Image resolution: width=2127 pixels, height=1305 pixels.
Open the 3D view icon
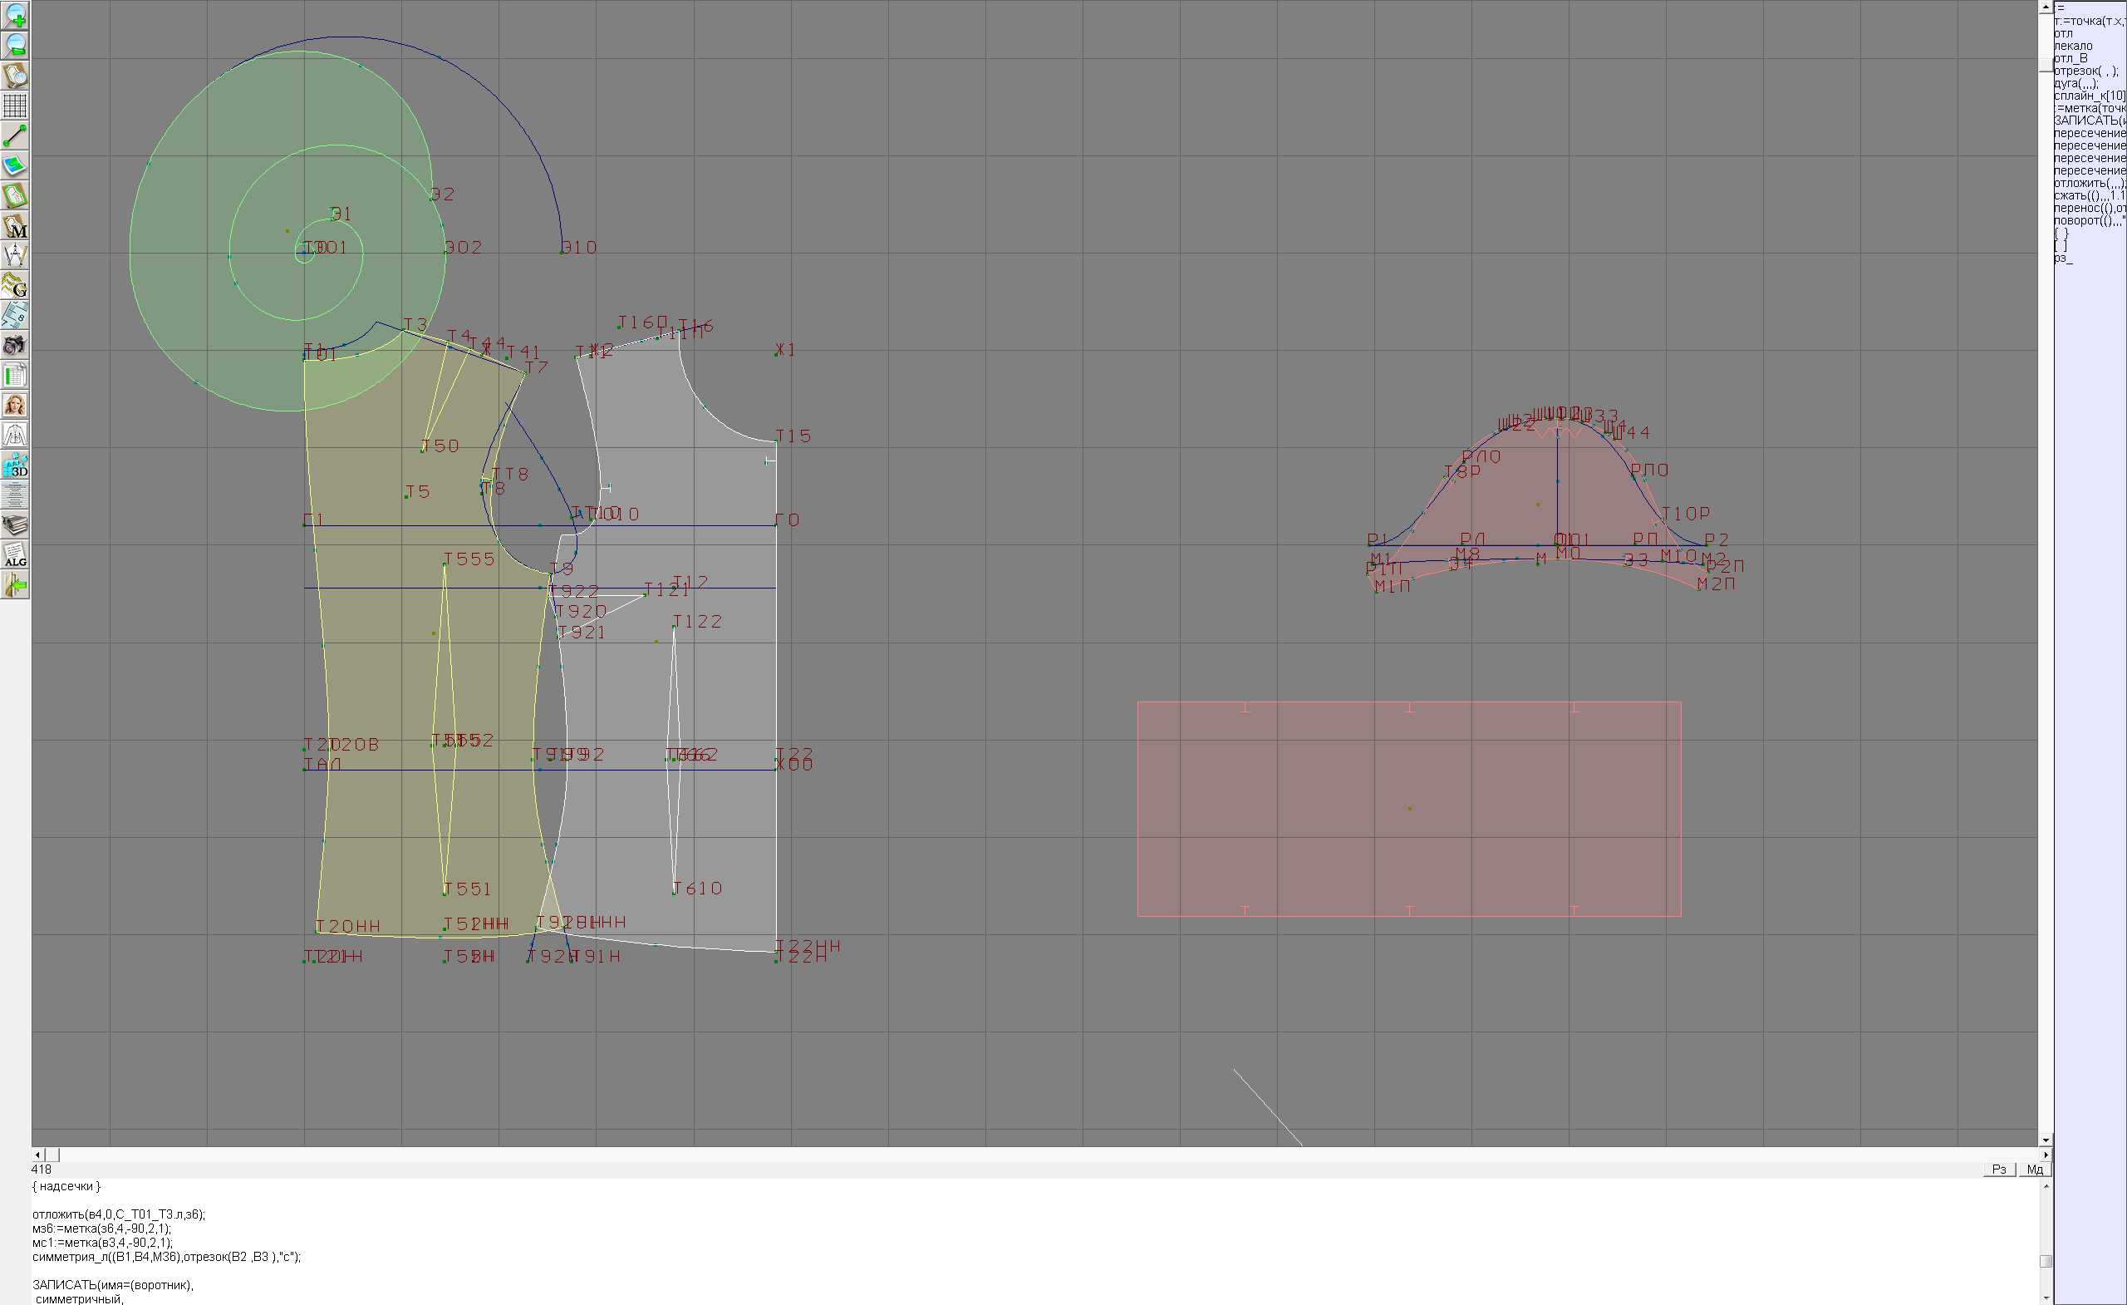[x=15, y=465]
